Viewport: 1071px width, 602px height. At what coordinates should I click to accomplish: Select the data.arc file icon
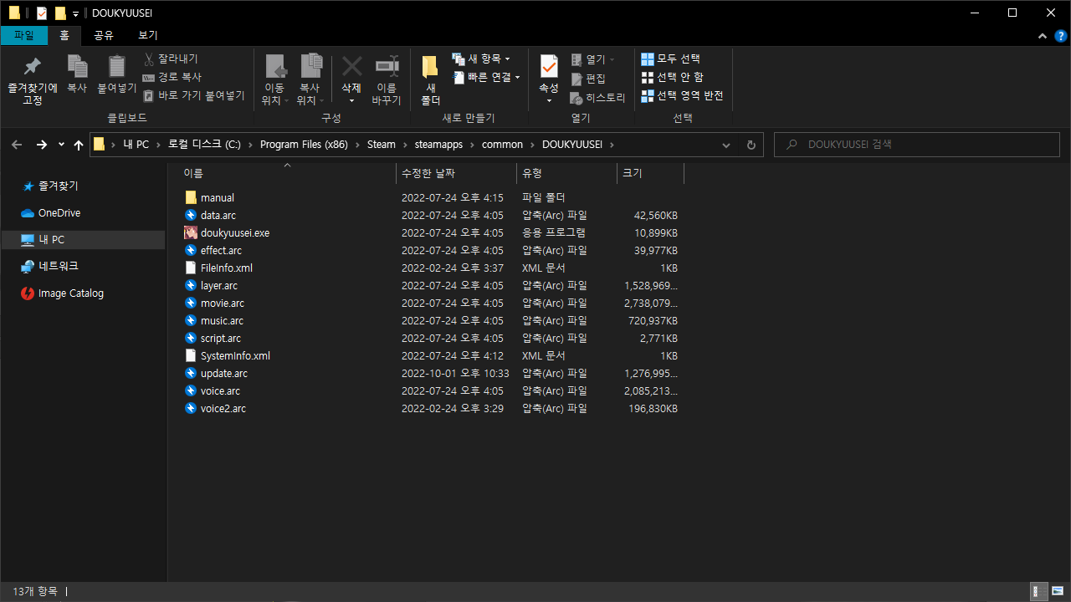(x=191, y=216)
